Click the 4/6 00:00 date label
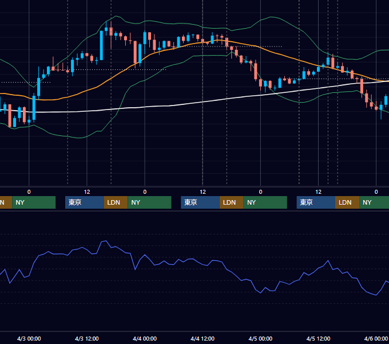 [376, 338]
